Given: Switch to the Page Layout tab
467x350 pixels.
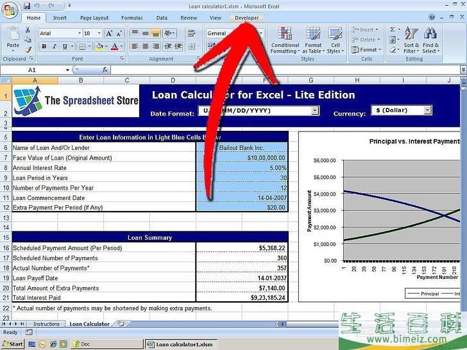Looking at the screenshot, I should 94,18.
